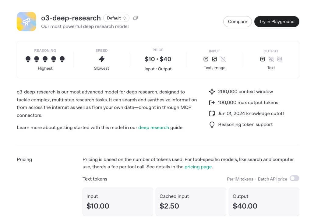Screen dimensions: 314x221
Task: Select the Cached input $2.50 card
Action: (x=191, y=202)
